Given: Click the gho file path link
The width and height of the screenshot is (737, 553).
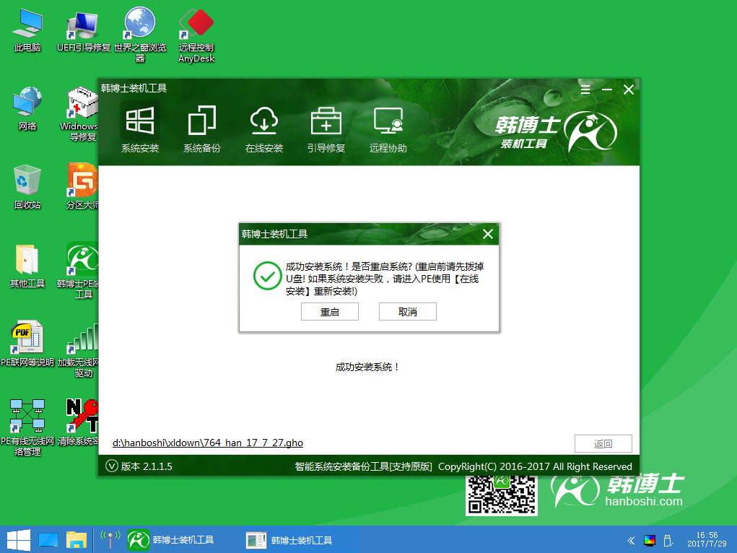Looking at the screenshot, I should click(x=208, y=443).
